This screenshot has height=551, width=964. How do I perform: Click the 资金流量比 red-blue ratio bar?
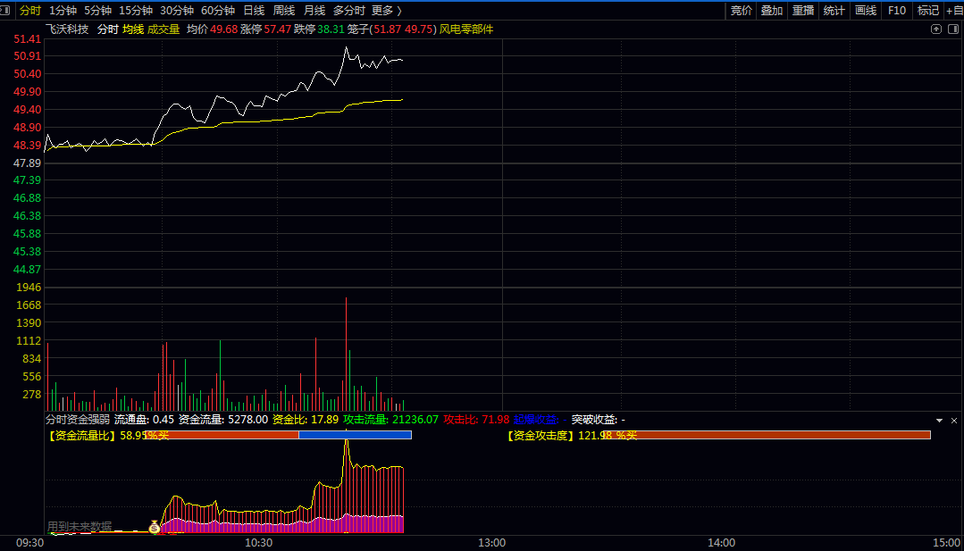click(278, 435)
